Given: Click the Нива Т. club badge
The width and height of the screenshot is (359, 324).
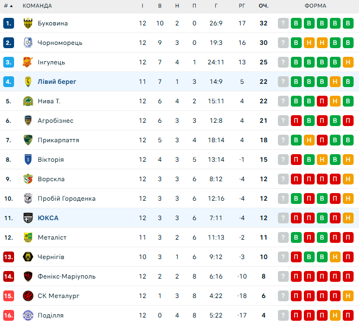Looking at the screenshot, I should 28,101.
